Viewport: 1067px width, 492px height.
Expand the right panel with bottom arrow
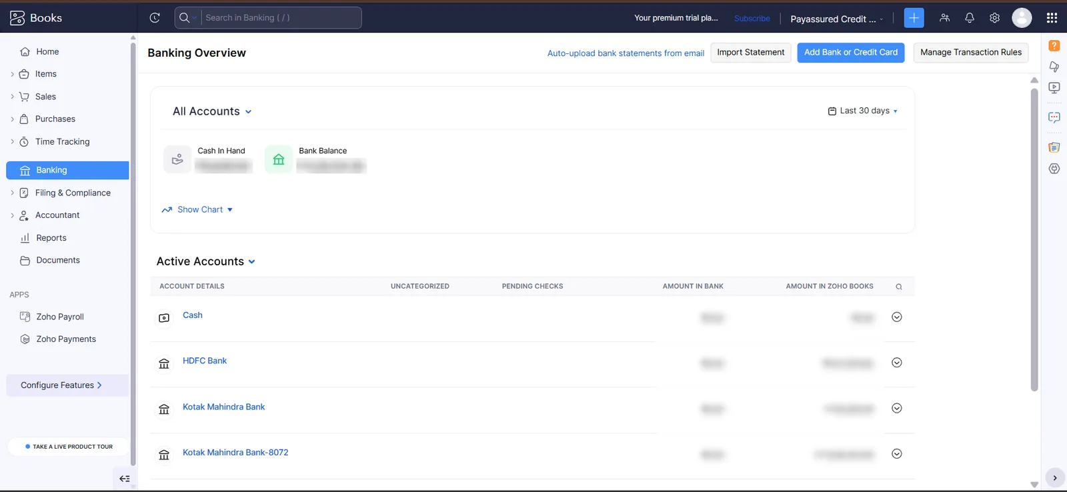[x=1054, y=478]
